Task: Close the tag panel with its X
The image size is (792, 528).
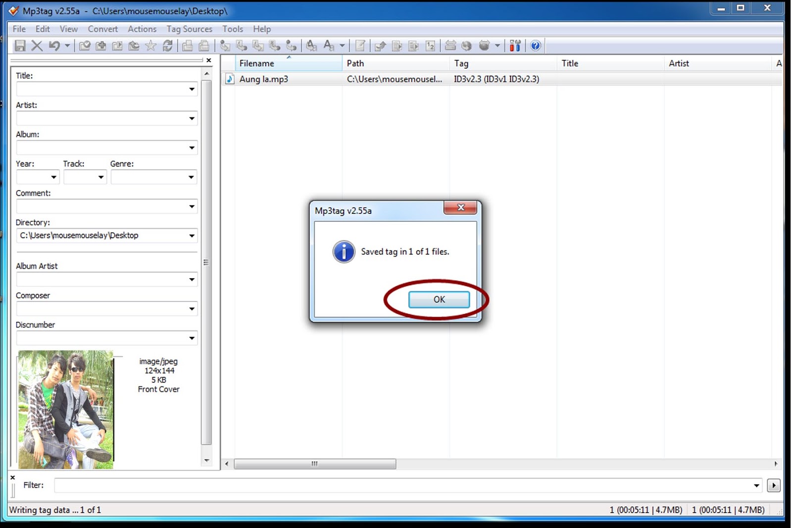Action: click(x=209, y=60)
